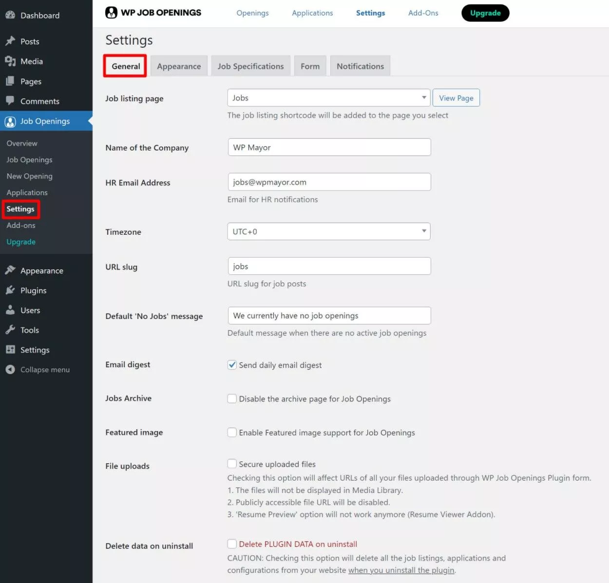Open Overview in Job Openings submenu

click(22, 143)
